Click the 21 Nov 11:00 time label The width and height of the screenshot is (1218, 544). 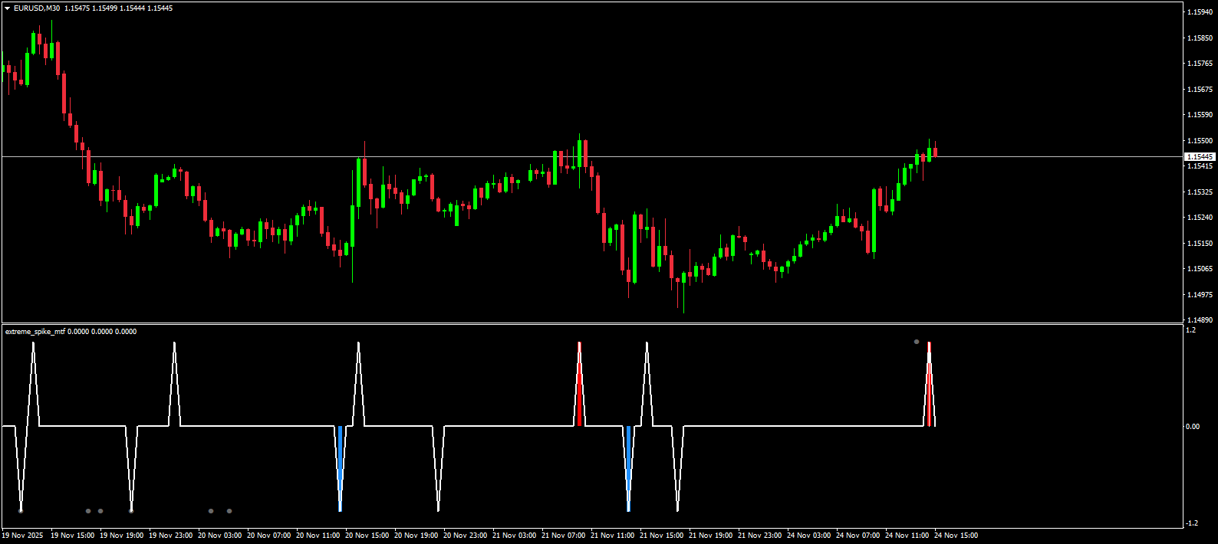click(x=613, y=536)
